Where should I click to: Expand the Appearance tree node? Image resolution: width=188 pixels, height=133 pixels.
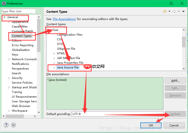tap(9, 22)
